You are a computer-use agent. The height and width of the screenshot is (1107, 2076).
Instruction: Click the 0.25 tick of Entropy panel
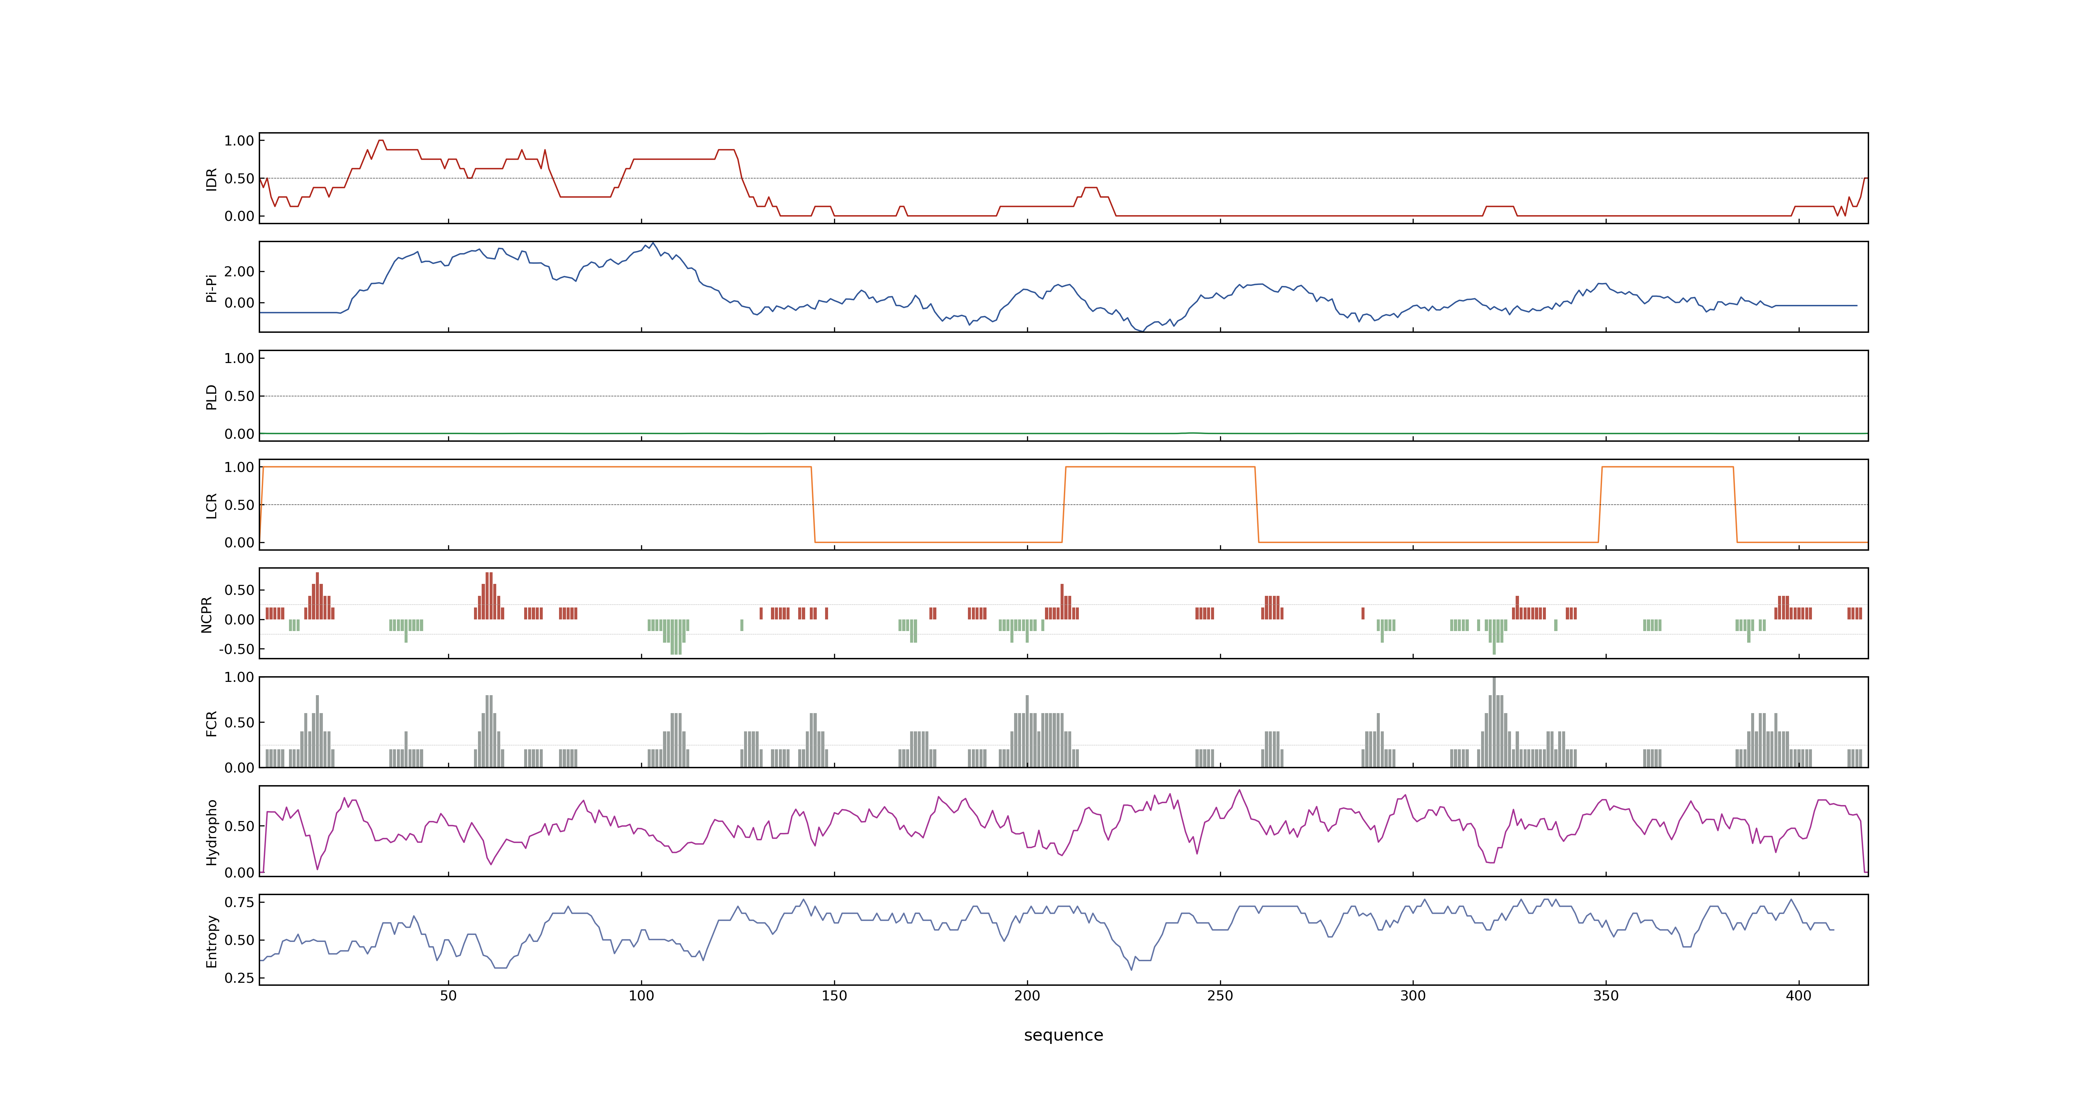pyautogui.click(x=239, y=978)
